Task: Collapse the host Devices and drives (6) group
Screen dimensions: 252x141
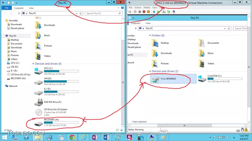Action: tap(33, 64)
